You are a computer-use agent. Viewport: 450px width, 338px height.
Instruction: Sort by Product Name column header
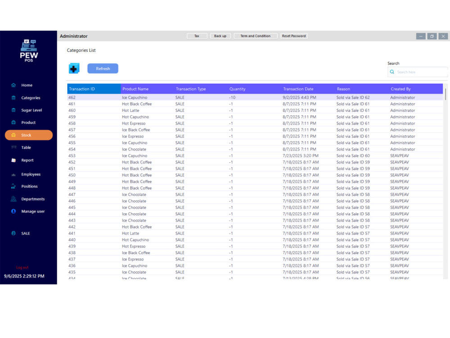[x=148, y=89]
